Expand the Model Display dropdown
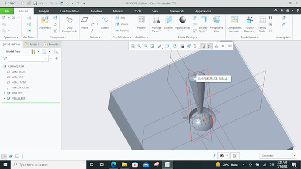The image size is (301, 169). pos(187,38)
